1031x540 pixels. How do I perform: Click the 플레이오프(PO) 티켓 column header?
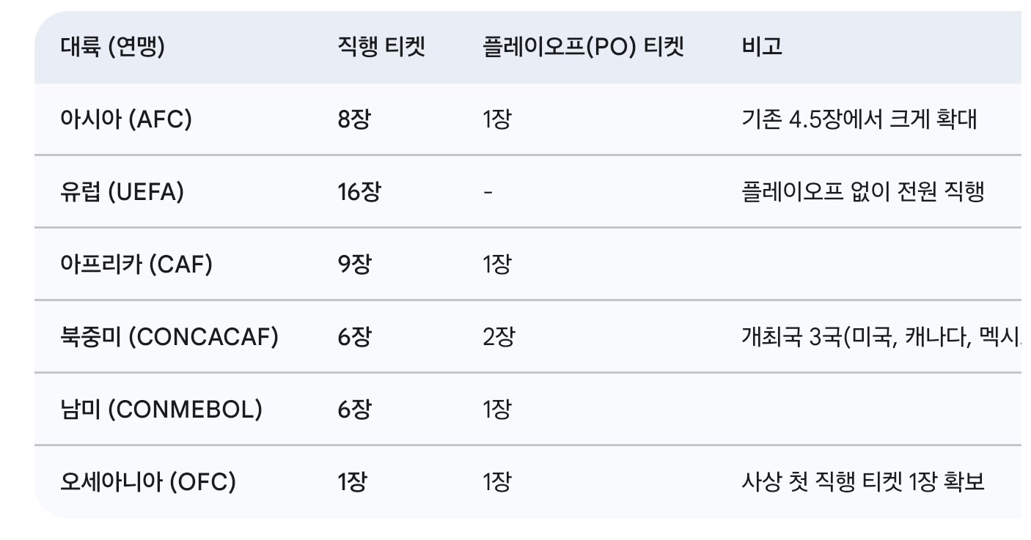click(584, 48)
